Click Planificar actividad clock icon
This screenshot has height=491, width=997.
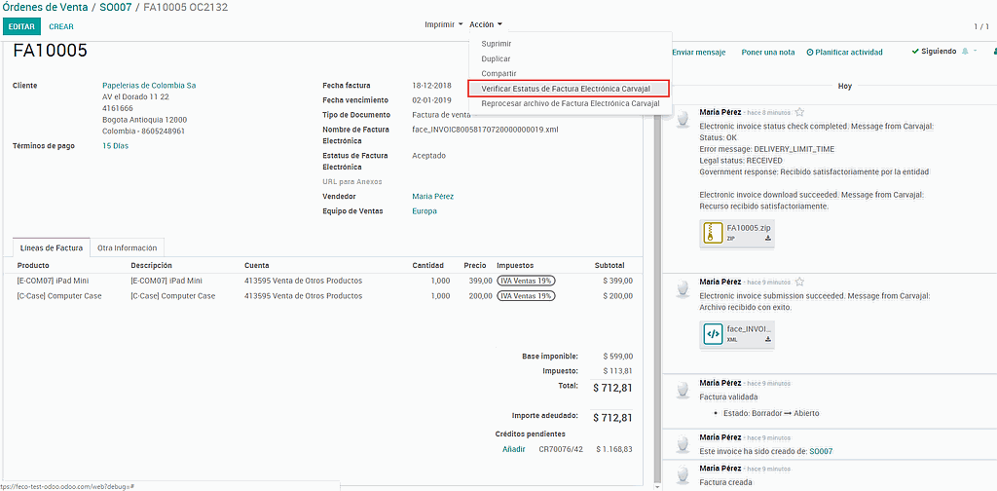(810, 53)
